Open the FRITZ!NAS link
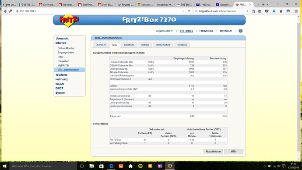 tap(206, 31)
